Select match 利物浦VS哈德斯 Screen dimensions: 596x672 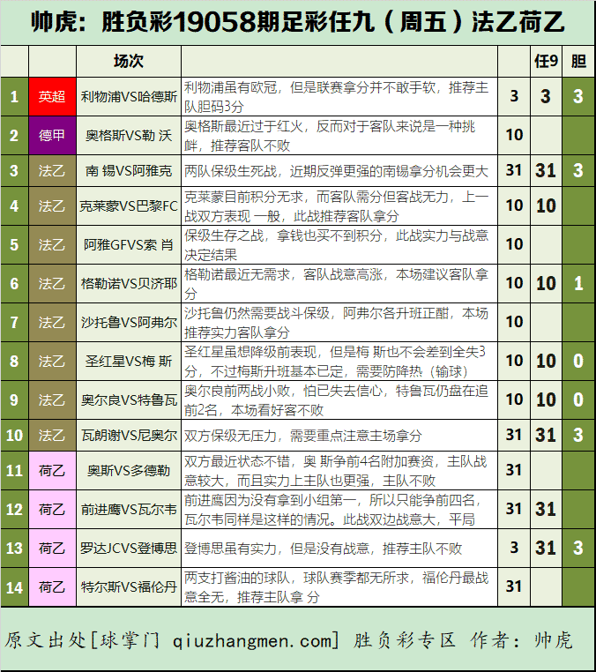click(x=129, y=96)
